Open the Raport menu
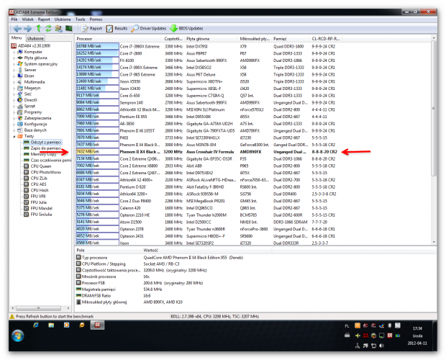 click(x=43, y=19)
